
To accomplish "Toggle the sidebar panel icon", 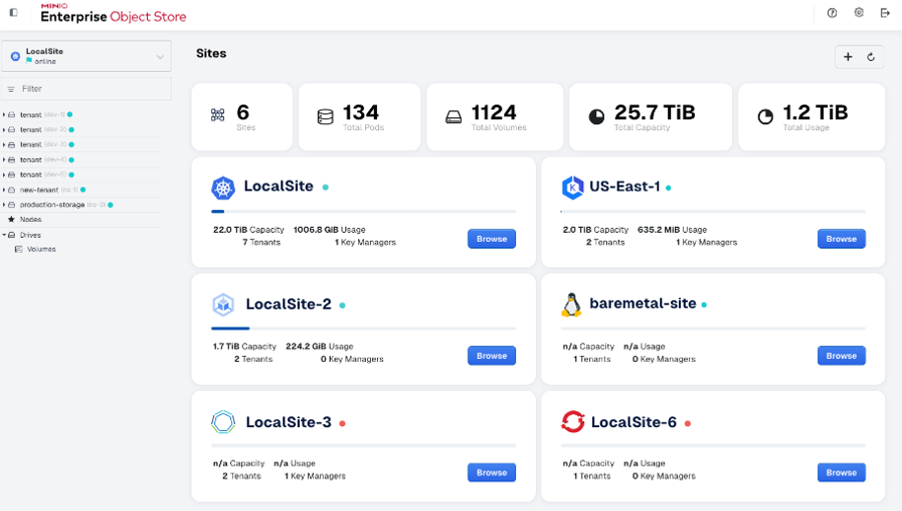I will coord(13,13).
